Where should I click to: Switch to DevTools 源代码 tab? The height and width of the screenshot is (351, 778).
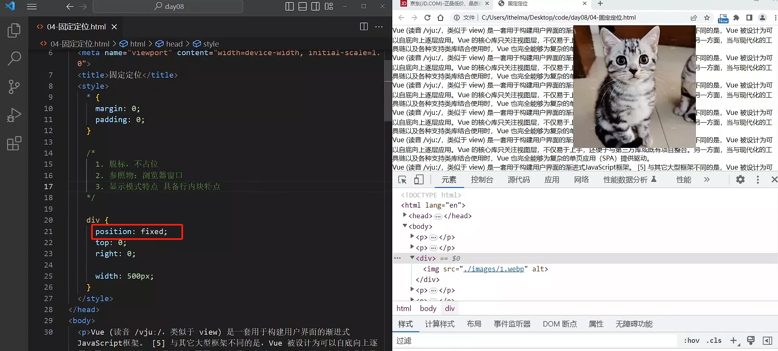[519, 180]
